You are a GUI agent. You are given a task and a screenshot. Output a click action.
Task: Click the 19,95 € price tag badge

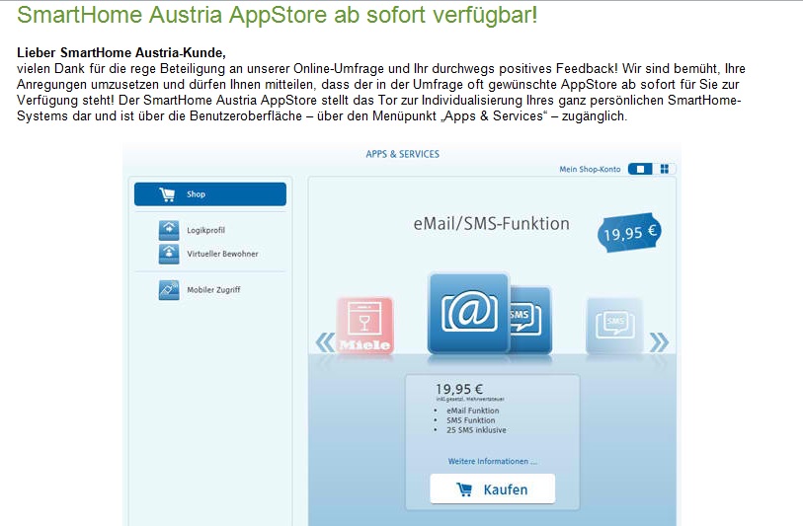point(629,233)
